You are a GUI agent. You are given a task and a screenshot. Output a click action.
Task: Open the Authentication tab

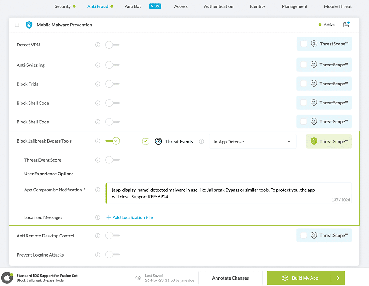219,6
